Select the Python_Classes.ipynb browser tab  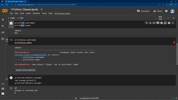(15, 1)
